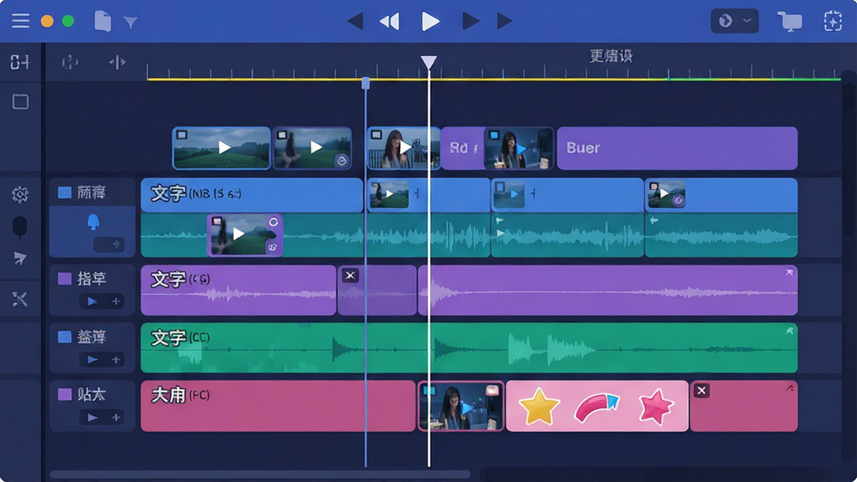
Task: Open settings via the sidebar gear icon
Action: [x=20, y=194]
